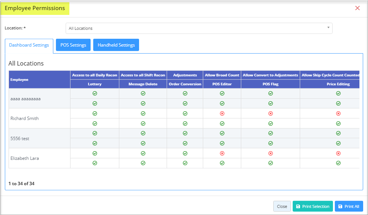Screen dimensions: 368x215
Task: Click 5556 test's POS Editor checkmark
Action: pyautogui.click(x=222, y=143)
